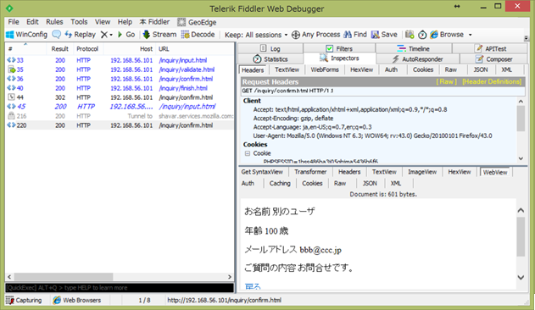Select session 216 tunnel lock icon
Image resolution: width=535 pixels, height=310 pixels.
tap(11, 115)
